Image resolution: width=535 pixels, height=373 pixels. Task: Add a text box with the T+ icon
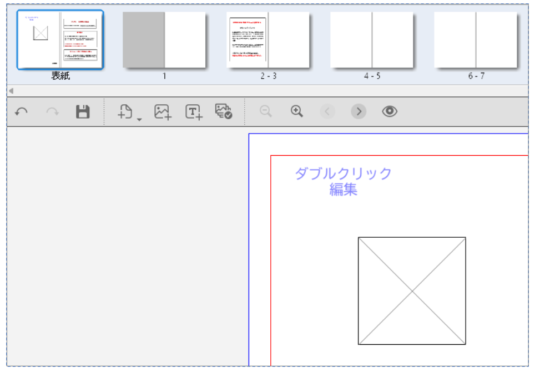point(194,112)
